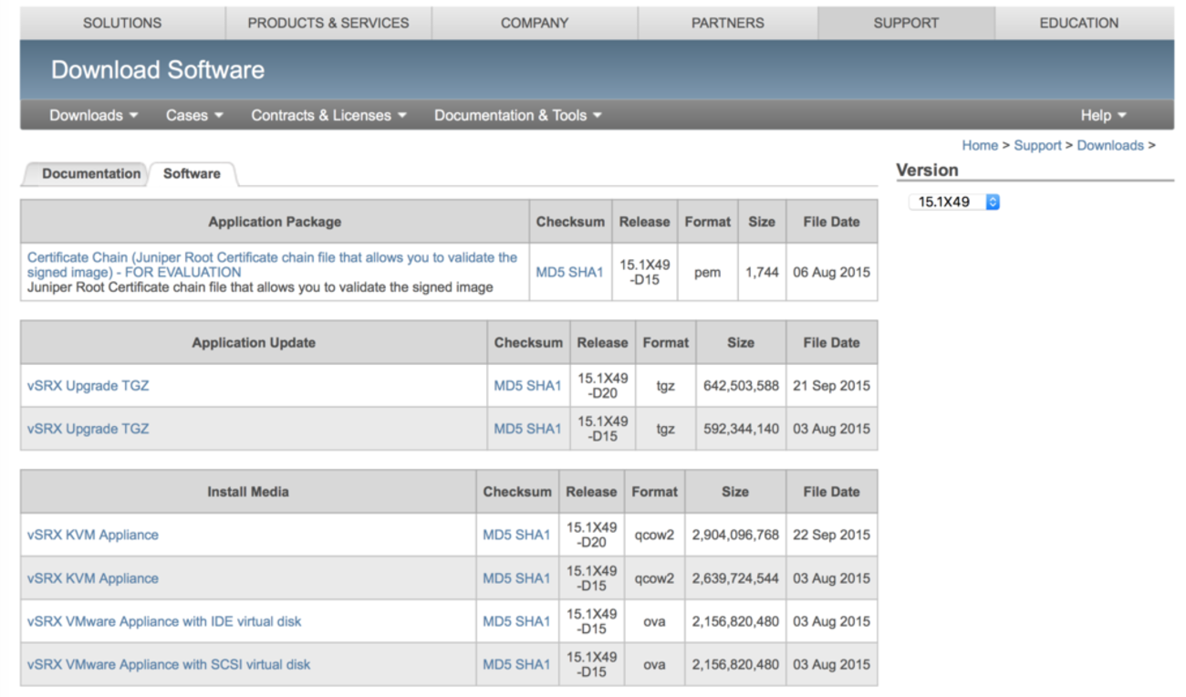
Task: Click the Install Media column header
Action: tap(248, 492)
